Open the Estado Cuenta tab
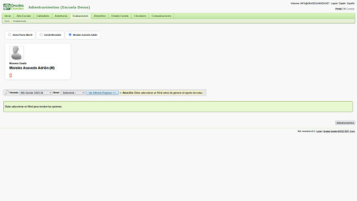 (x=120, y=16)
